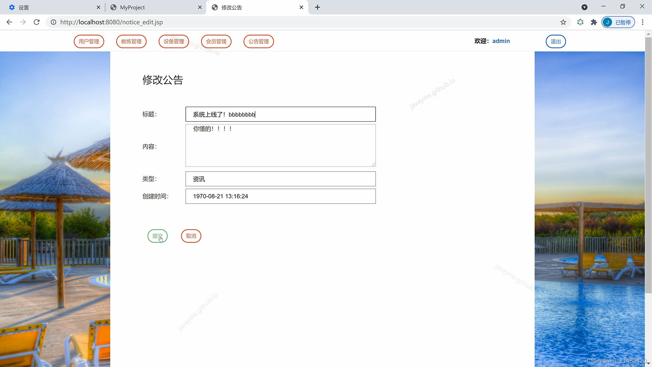Reload the notice_edit.jsp page
652x367 pixels.
coord(37,22)
